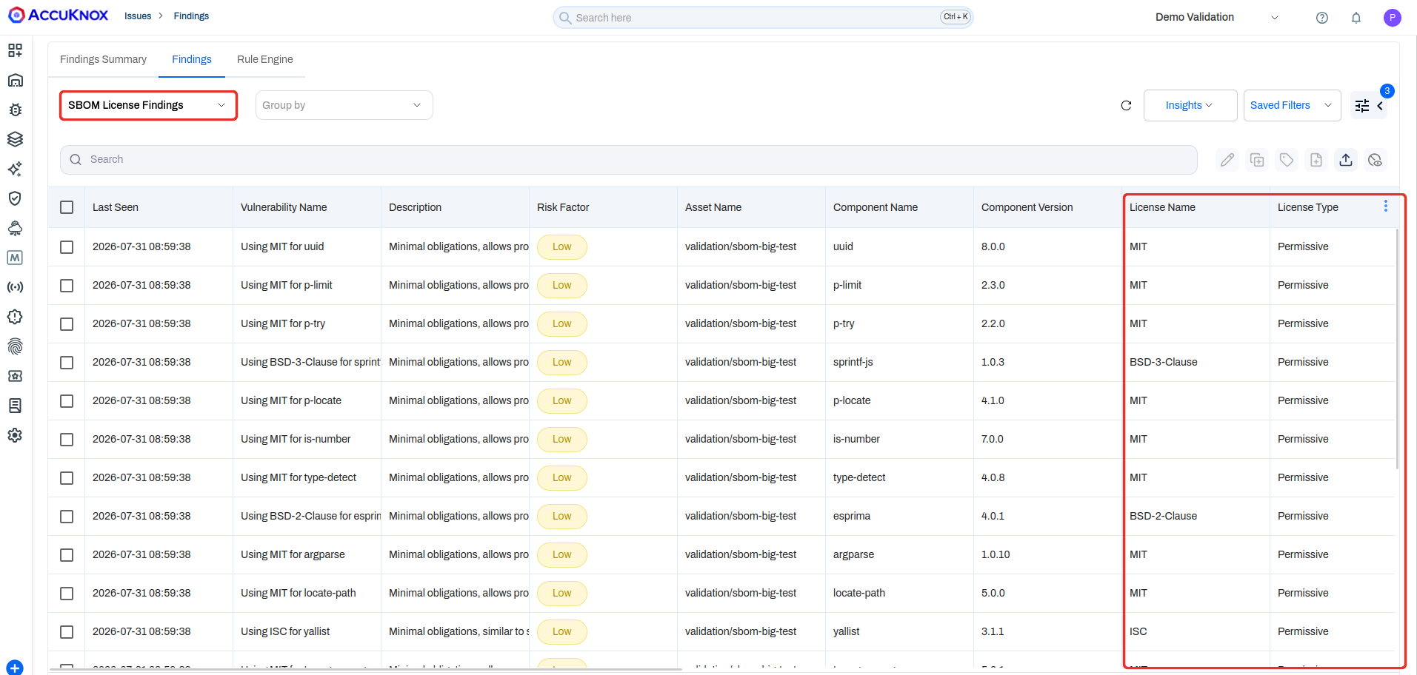This screenshot has height=675, width=1417.
Task: Check the row for esprima component
Action: 67,517
